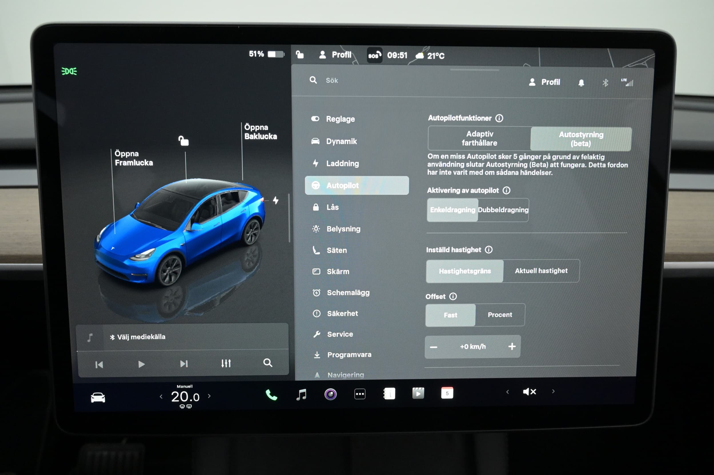Open all apps three-dots icon
The width and height of the screenshot is (714, 475).
360,394
